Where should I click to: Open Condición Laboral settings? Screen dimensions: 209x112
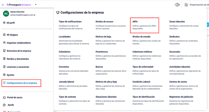pyautogui.click(x=141, y=82)
